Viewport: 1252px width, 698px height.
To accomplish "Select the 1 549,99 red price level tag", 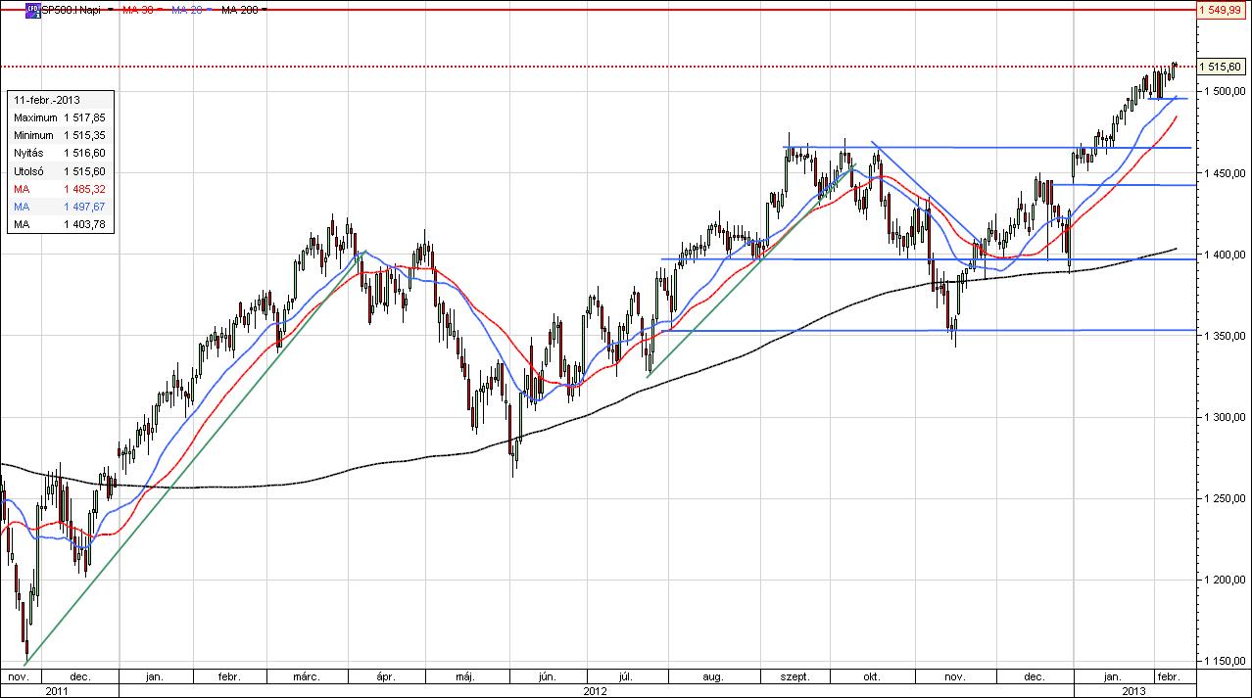I will [1223, 9].
